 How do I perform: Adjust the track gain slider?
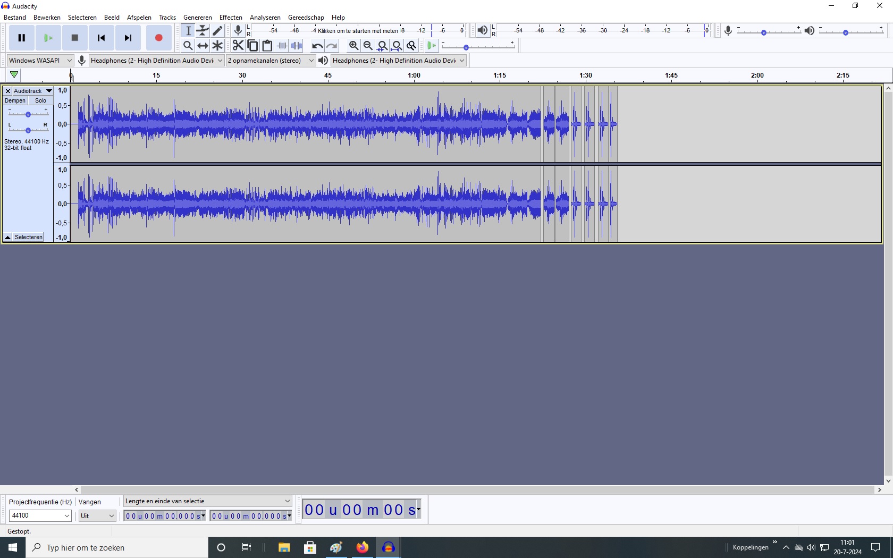tap(28, 114)
